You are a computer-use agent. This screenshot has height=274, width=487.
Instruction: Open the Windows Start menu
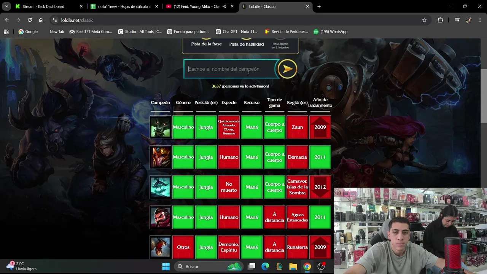(x=166, y=266)
